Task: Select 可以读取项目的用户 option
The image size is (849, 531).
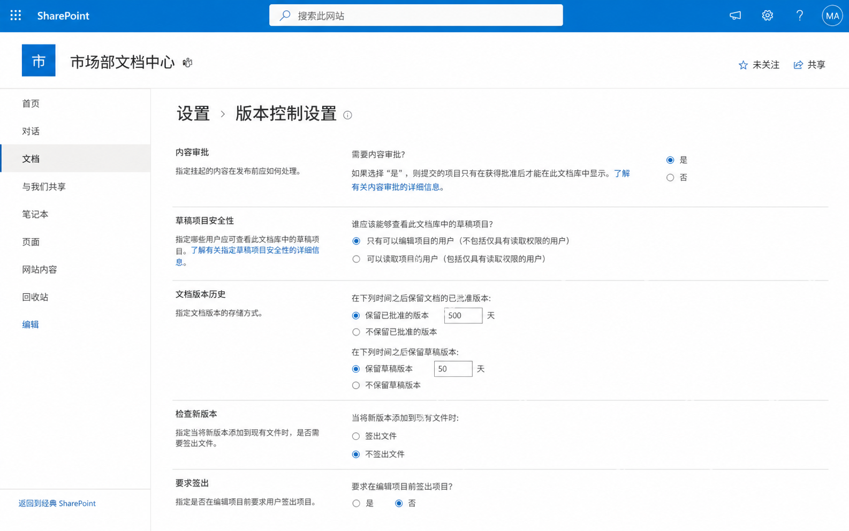Action: coord(357,259)
